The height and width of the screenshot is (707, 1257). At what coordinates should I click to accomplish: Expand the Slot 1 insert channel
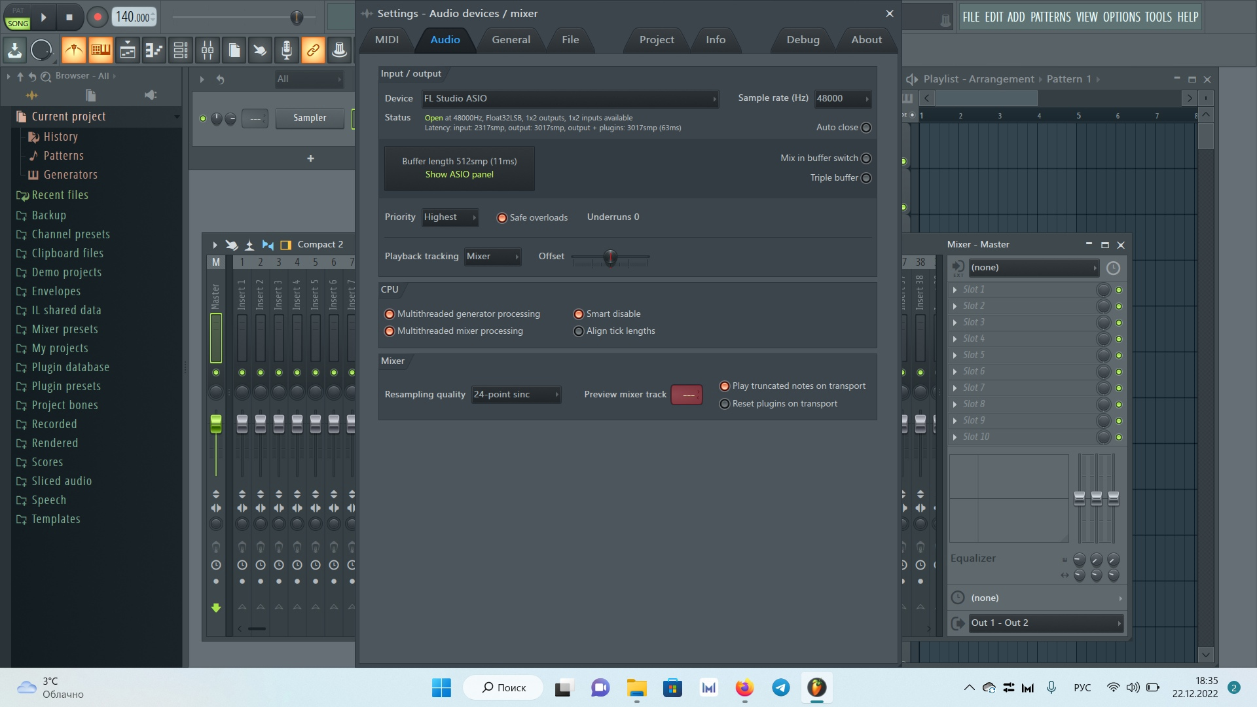pyautogui.click(x=956, y=288)
